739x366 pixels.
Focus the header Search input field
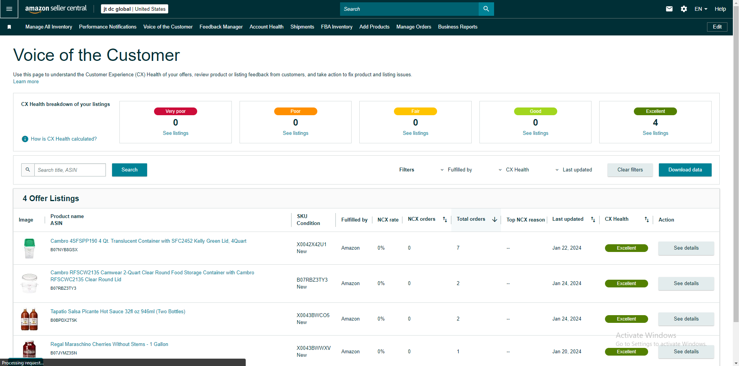[409, 9]
